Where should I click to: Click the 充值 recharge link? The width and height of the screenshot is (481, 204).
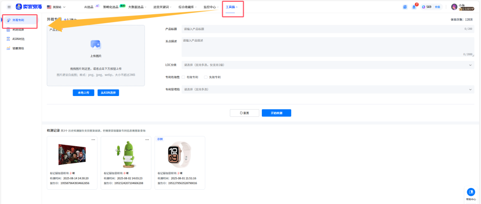click(437, 7)
